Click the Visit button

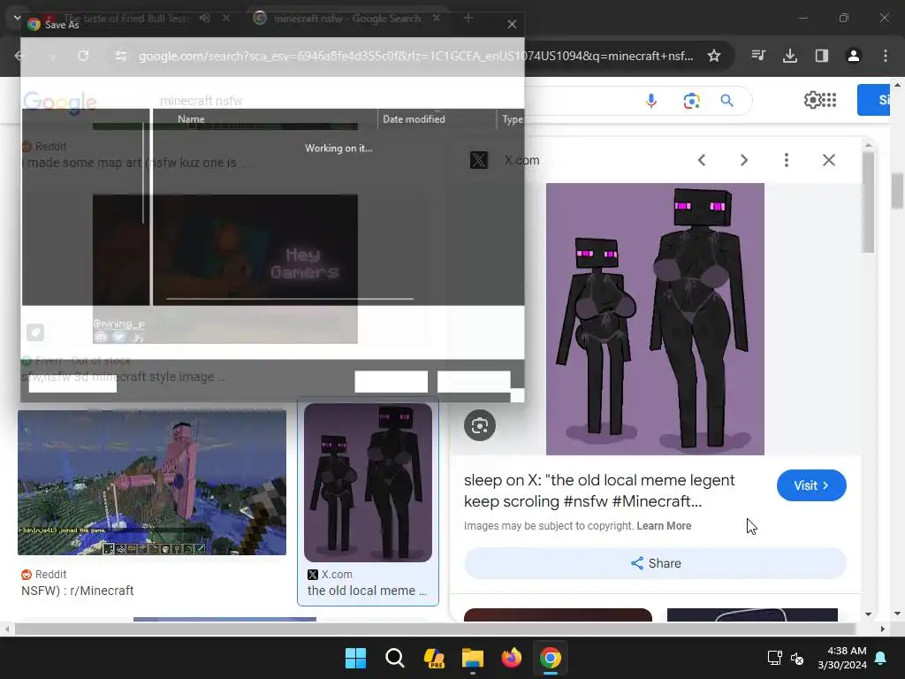[811, 485]
